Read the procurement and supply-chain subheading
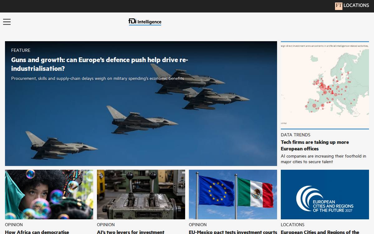This screenshot has width=374, height=234. (x=98, y=79)
